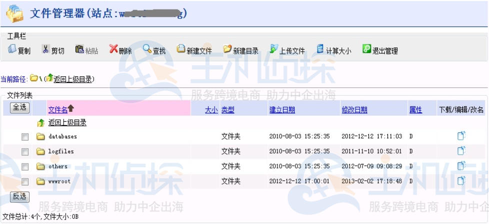489x224 pixels.
Task: Click the Paste (粘贴) clipboard icon
Action: pyautogui.click(x=79, y=49)
